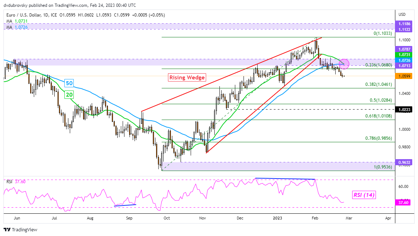Click the TradingView logo at bottom left

point(20,230)
